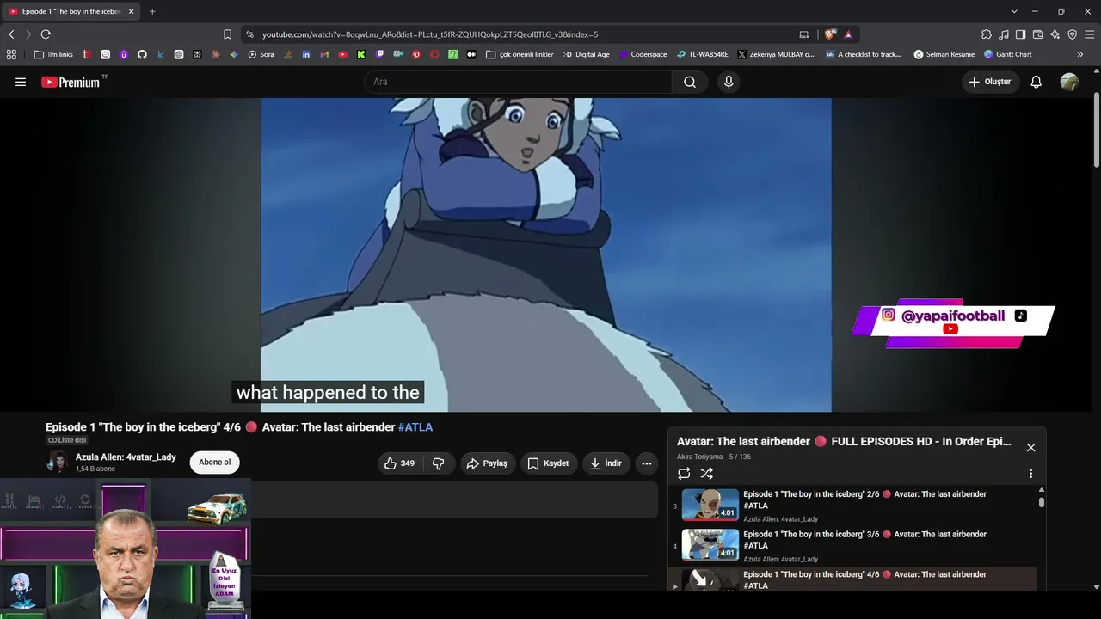Start voice search with the microphone
Viewport: 1101px width, 619px height.
point(729,82)
